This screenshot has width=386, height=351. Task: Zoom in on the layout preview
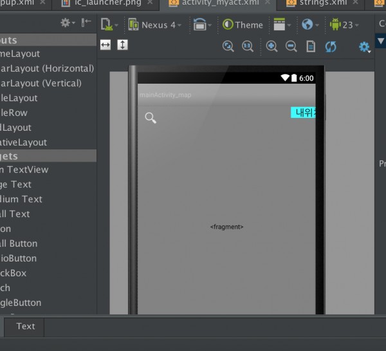[x=271, y=46]
